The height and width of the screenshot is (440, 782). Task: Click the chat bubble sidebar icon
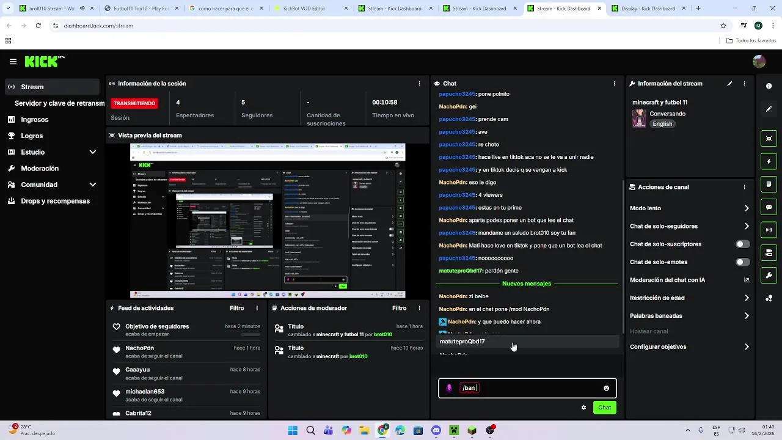(769, 207)
